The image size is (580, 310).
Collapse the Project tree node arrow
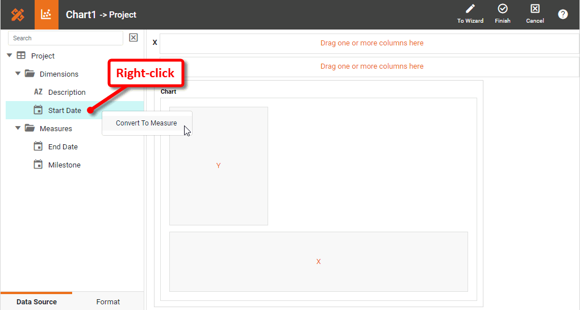pos(10,56)
